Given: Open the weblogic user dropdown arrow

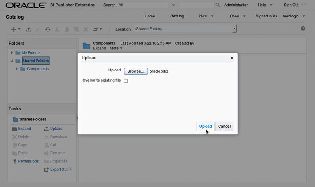Looking at the screenshot, I should pyautogui.click(x=304, y=16).
